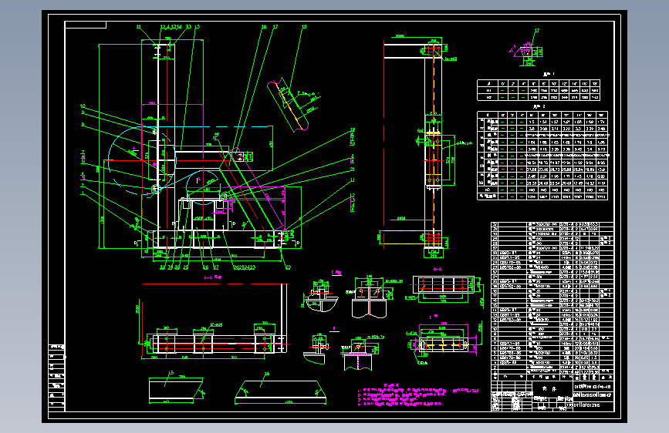Click the empty rectangle in top-left corner

click(86, 25)
